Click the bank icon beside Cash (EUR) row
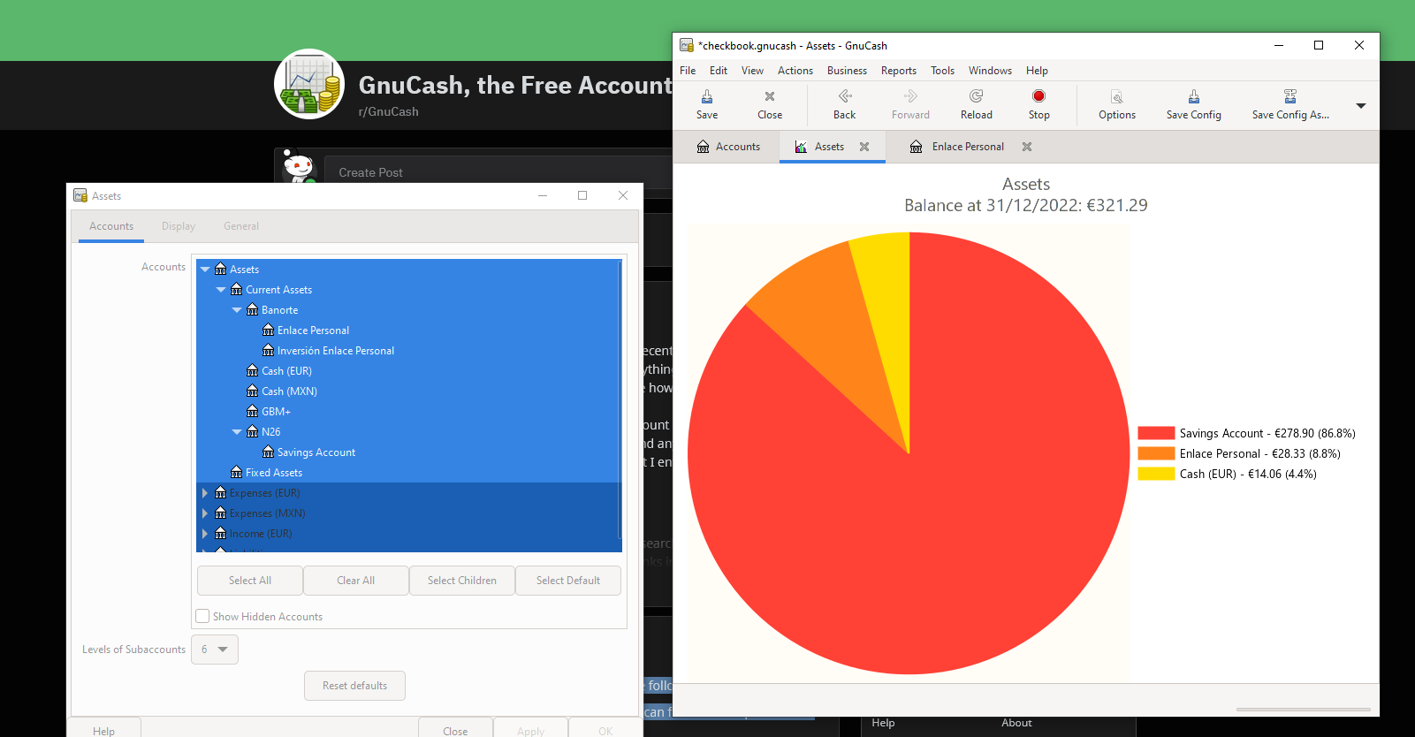The width and height of the screenshot is (1415, 737). click(x=252, y=371)
